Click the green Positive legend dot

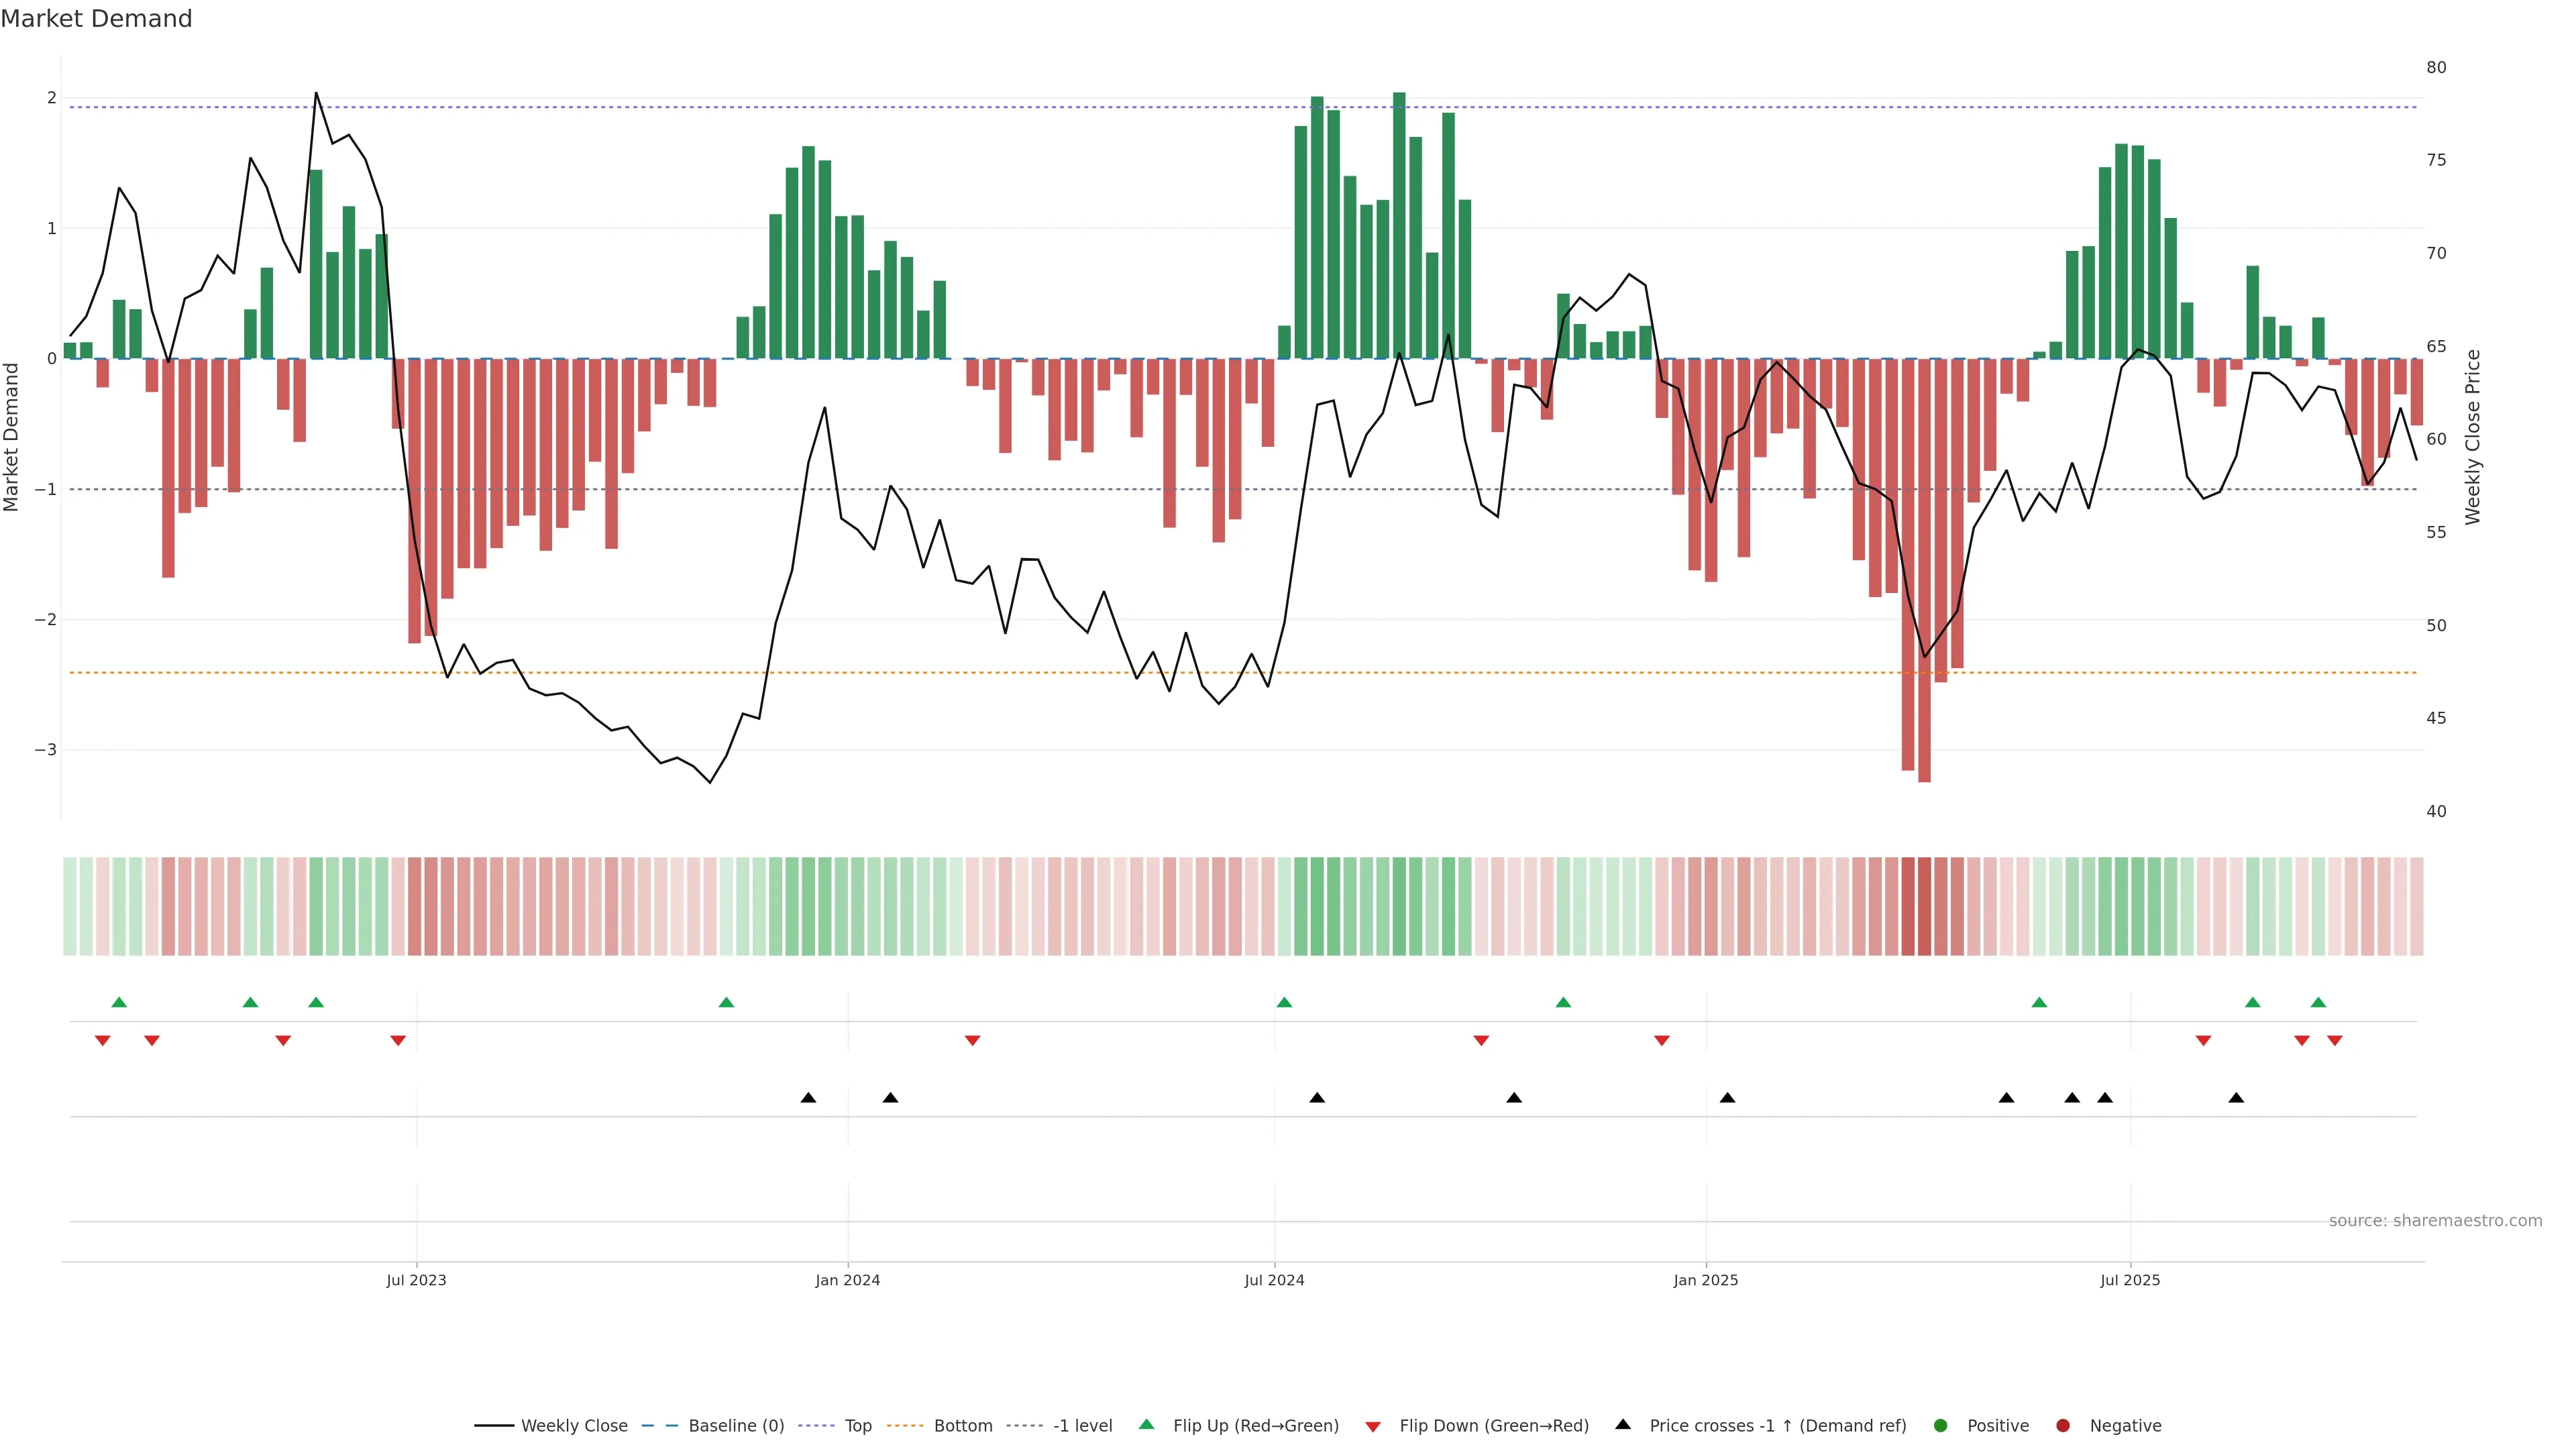pos(1941,1425)
